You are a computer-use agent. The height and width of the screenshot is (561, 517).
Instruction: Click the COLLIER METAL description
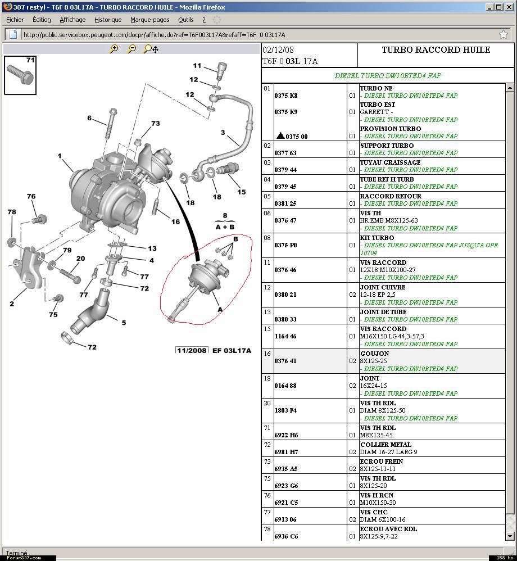[386, 445]
